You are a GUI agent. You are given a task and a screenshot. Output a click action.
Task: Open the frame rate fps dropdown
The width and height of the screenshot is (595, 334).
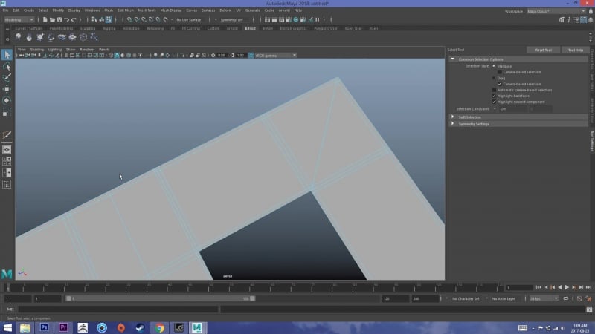(544, 298)
